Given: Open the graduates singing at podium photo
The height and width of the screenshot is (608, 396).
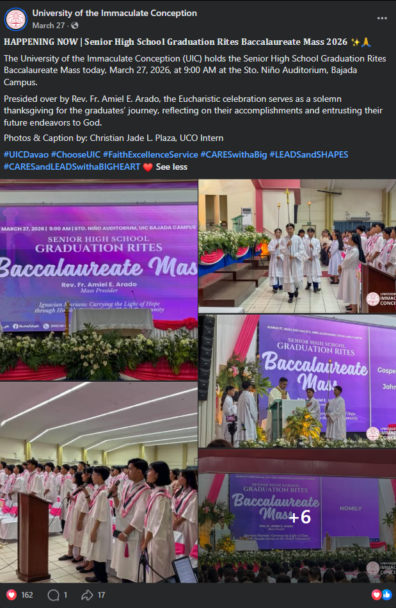Looking at the screenshot, I should 99,482.
